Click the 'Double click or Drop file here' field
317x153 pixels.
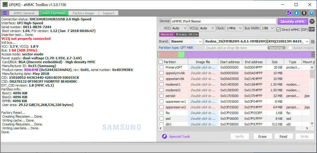245,48
